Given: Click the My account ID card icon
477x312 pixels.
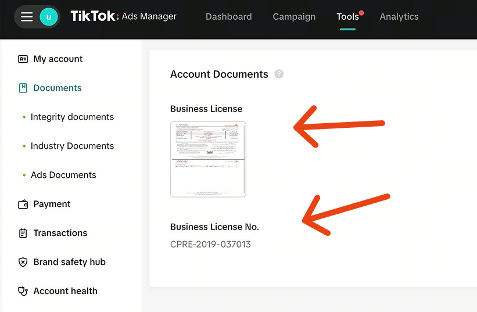Looking at the screenshot, I should coord(23,59).
